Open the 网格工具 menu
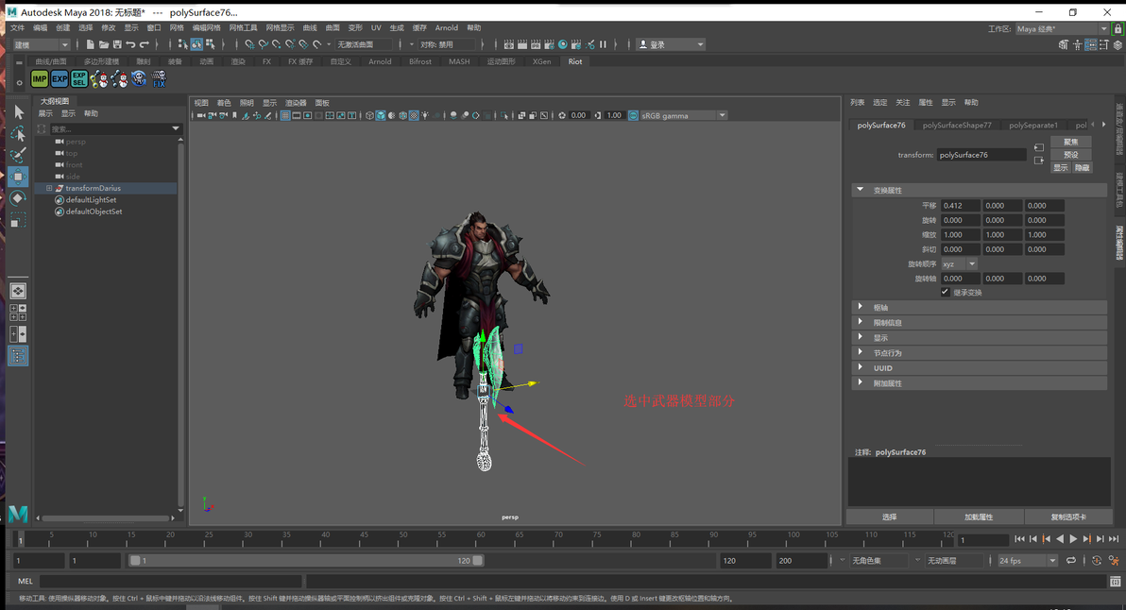Viewport: 1126px width, 610px height. click(x=243, y=28)
